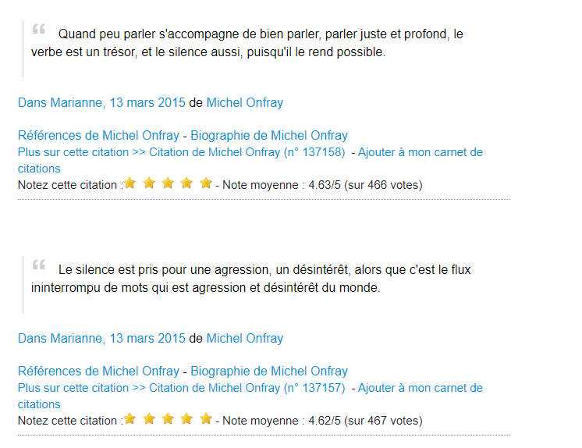
Task: Open 'Références de Michel Onfray' above quote n° 137158
Action: pyautogui.click(x=98, y=136)
